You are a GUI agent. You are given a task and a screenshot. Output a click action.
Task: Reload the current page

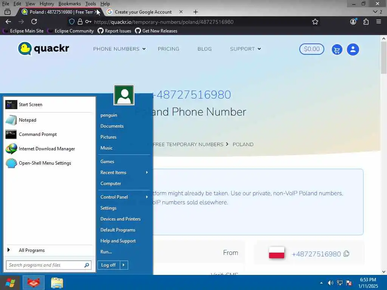tap(34, 22)
